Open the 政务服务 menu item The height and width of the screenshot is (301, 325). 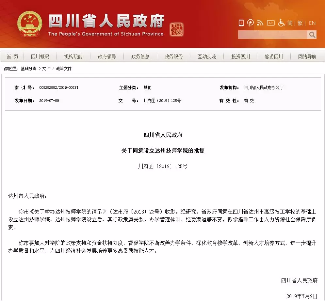174,56
